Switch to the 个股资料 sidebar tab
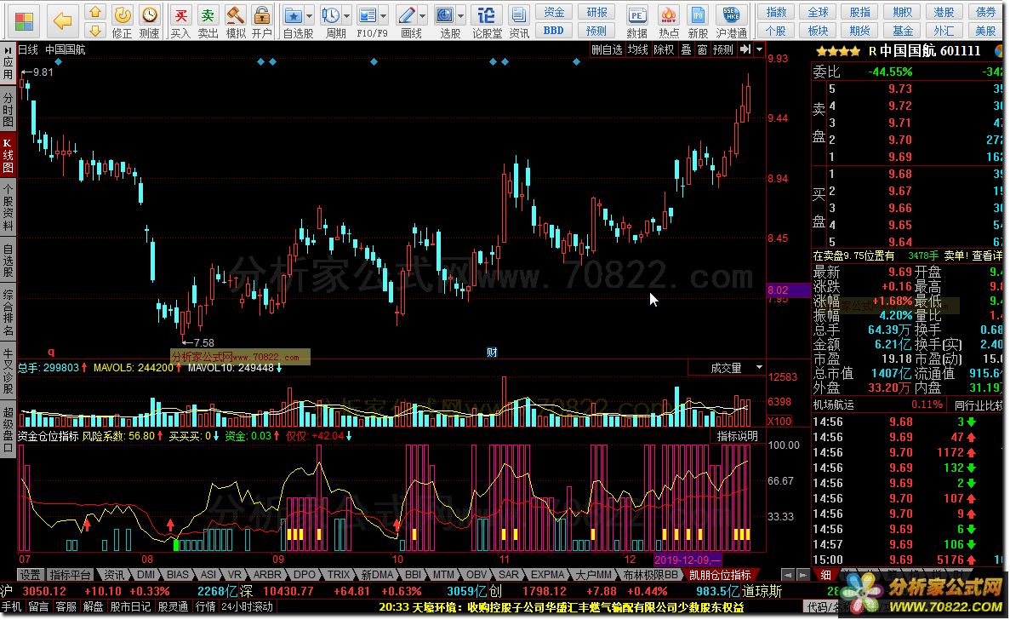 tap(8, 208)
